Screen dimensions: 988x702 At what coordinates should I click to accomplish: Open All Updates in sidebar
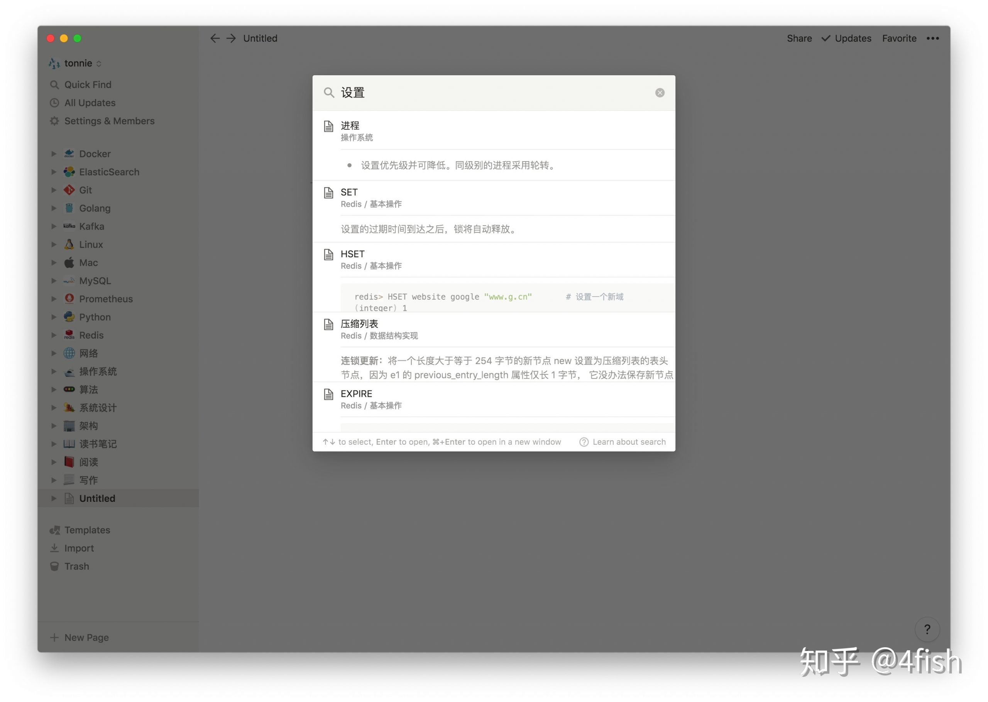coord(118,103)
